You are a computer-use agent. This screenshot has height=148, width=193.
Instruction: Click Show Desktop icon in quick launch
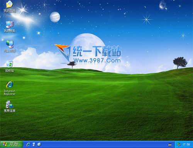[x=34, y=145]
